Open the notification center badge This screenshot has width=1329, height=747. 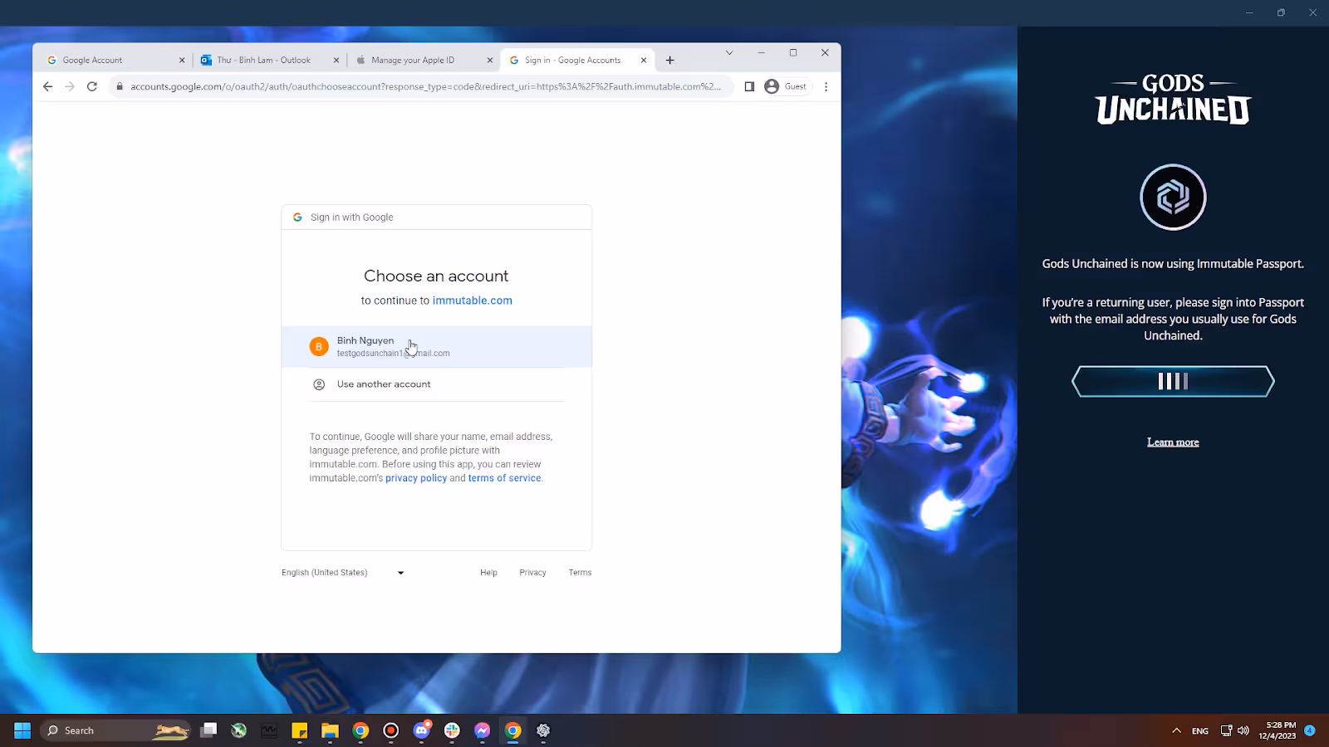pos(1310,730)
